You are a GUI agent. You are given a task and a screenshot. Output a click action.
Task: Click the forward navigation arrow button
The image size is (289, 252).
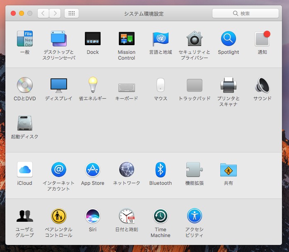tap(55, 13)
